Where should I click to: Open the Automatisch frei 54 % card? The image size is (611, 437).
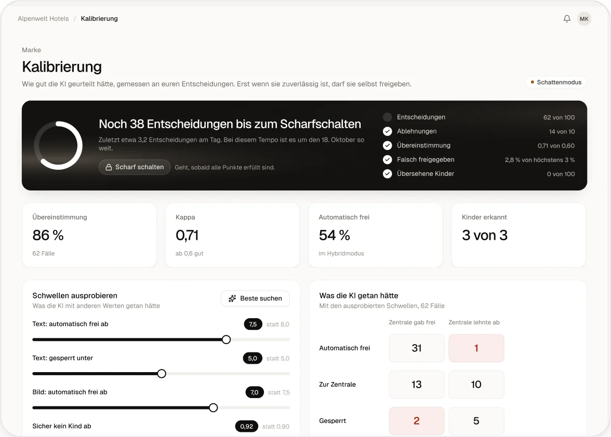click(376, 235)
